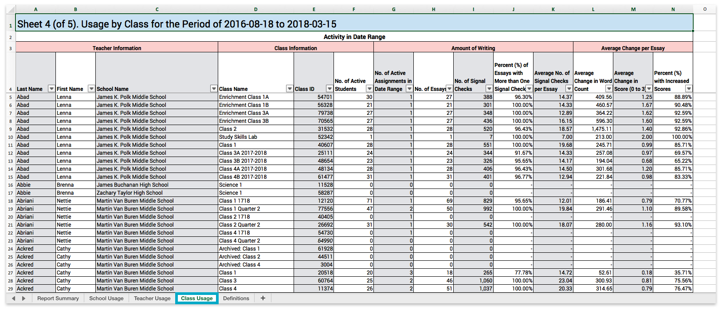722x310 pixels.
Task: Select the Class Usage sheet tab
Action: click(x=196, y=298)
